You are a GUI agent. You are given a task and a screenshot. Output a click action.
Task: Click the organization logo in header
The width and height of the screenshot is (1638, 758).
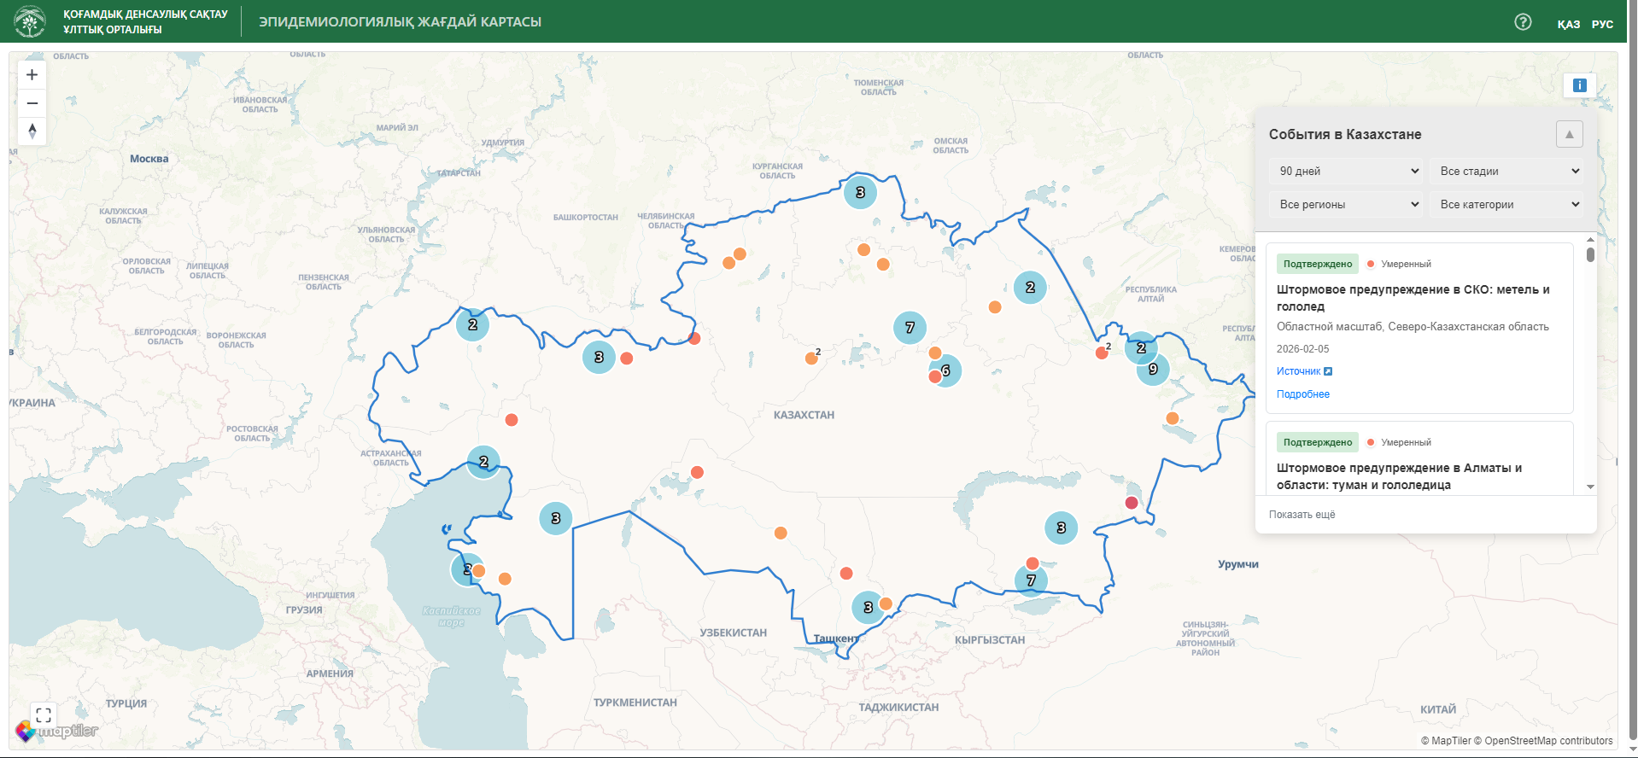[x=30, y=22]
